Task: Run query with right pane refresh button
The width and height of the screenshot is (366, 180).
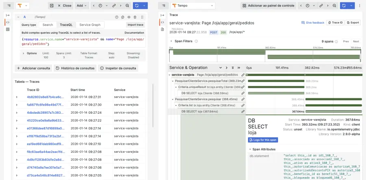Action: click(344, 6)
